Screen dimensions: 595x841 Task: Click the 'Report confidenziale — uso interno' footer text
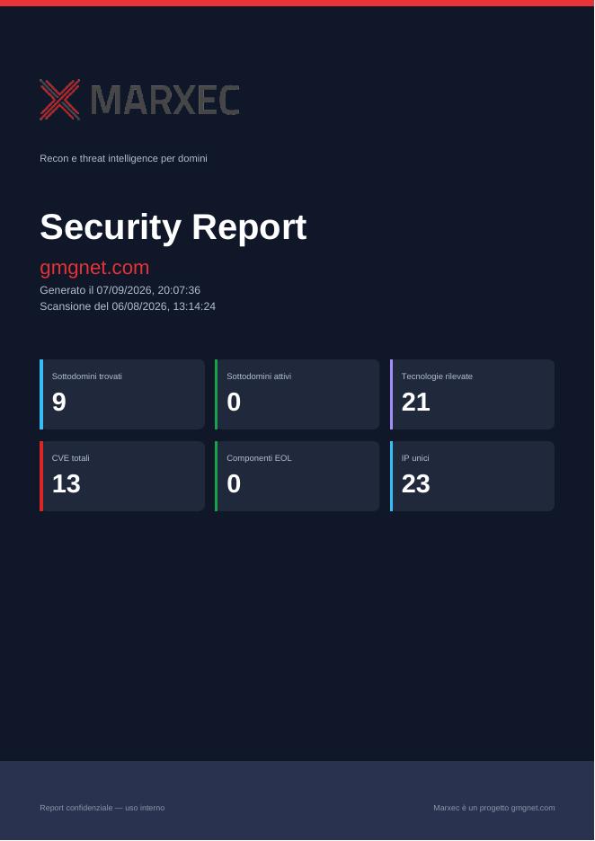[x=102, y=808]
